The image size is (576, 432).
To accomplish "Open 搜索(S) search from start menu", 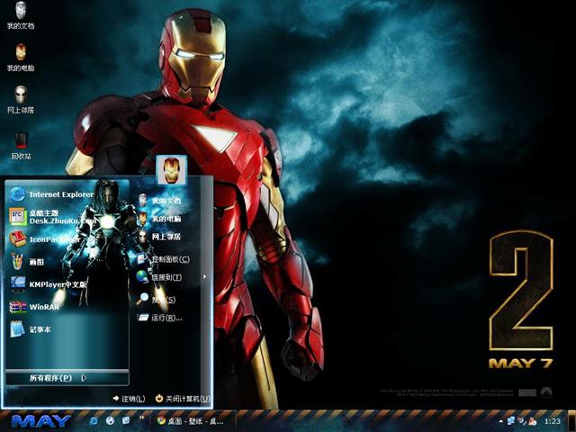I will (x=156, y=300).
